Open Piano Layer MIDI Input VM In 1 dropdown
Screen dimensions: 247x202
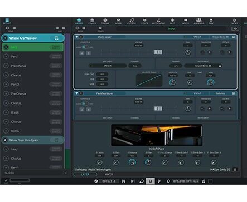pyautogui.click(x=108, y=66)
